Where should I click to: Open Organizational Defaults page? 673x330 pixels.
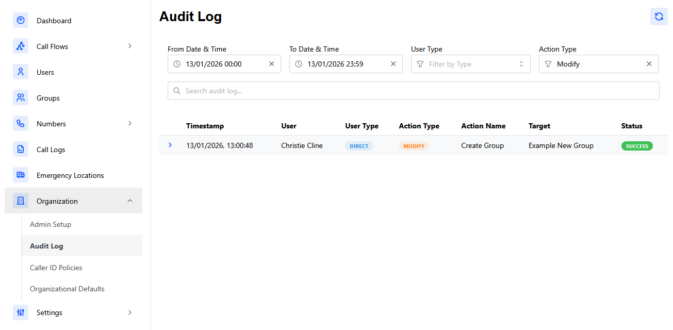tap(67, 289)
